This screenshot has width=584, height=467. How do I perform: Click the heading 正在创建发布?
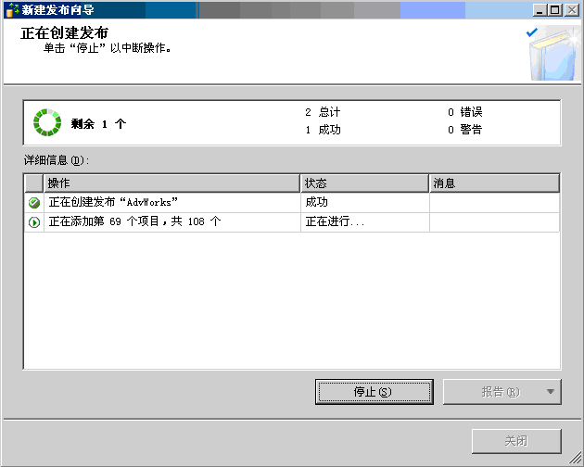click(x=65, y=33)
